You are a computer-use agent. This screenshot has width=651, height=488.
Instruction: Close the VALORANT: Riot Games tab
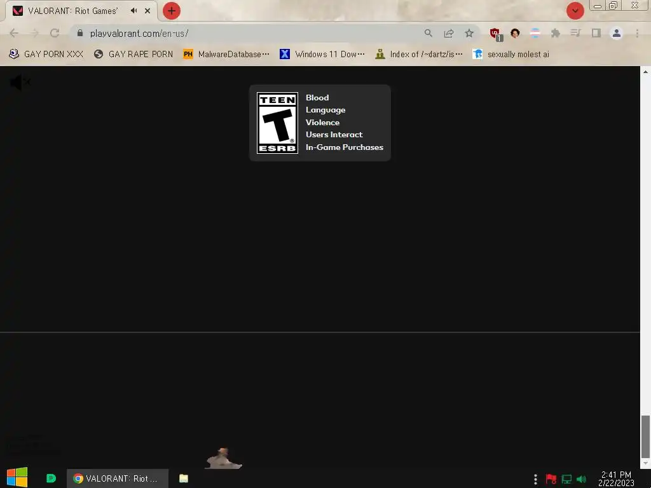pos(147,11)
